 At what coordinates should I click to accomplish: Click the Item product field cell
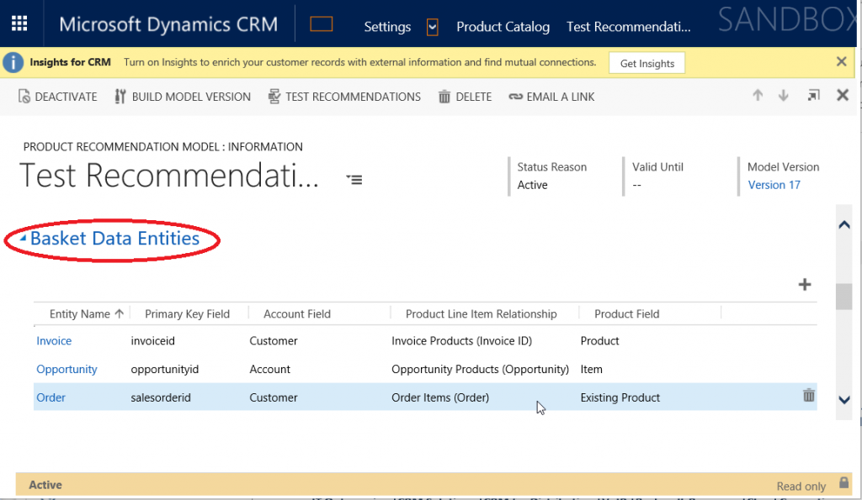(591, 370)
